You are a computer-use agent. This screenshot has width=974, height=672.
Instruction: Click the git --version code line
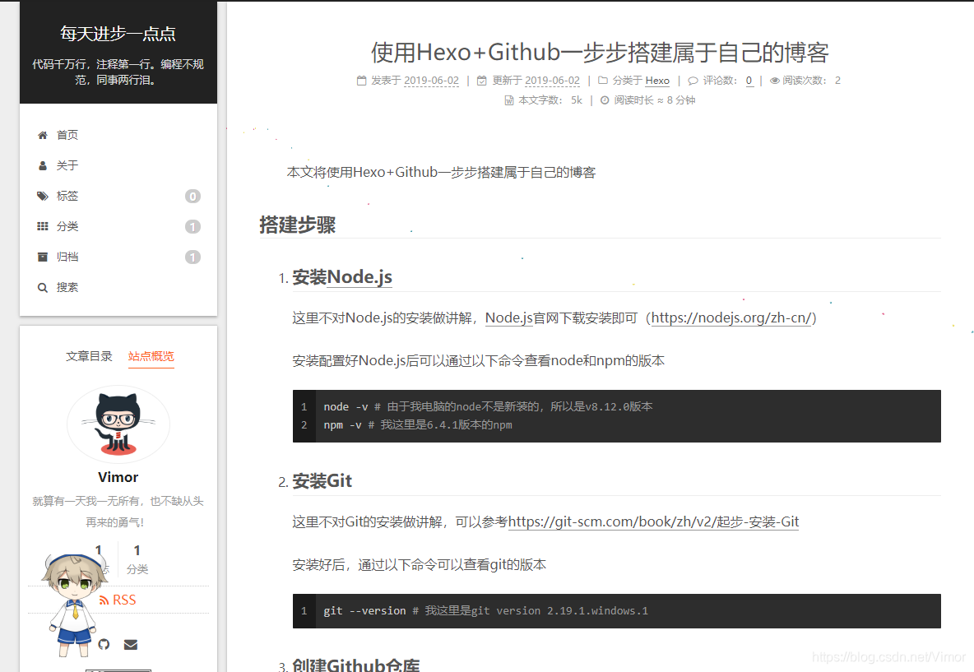tap(485, 611)
